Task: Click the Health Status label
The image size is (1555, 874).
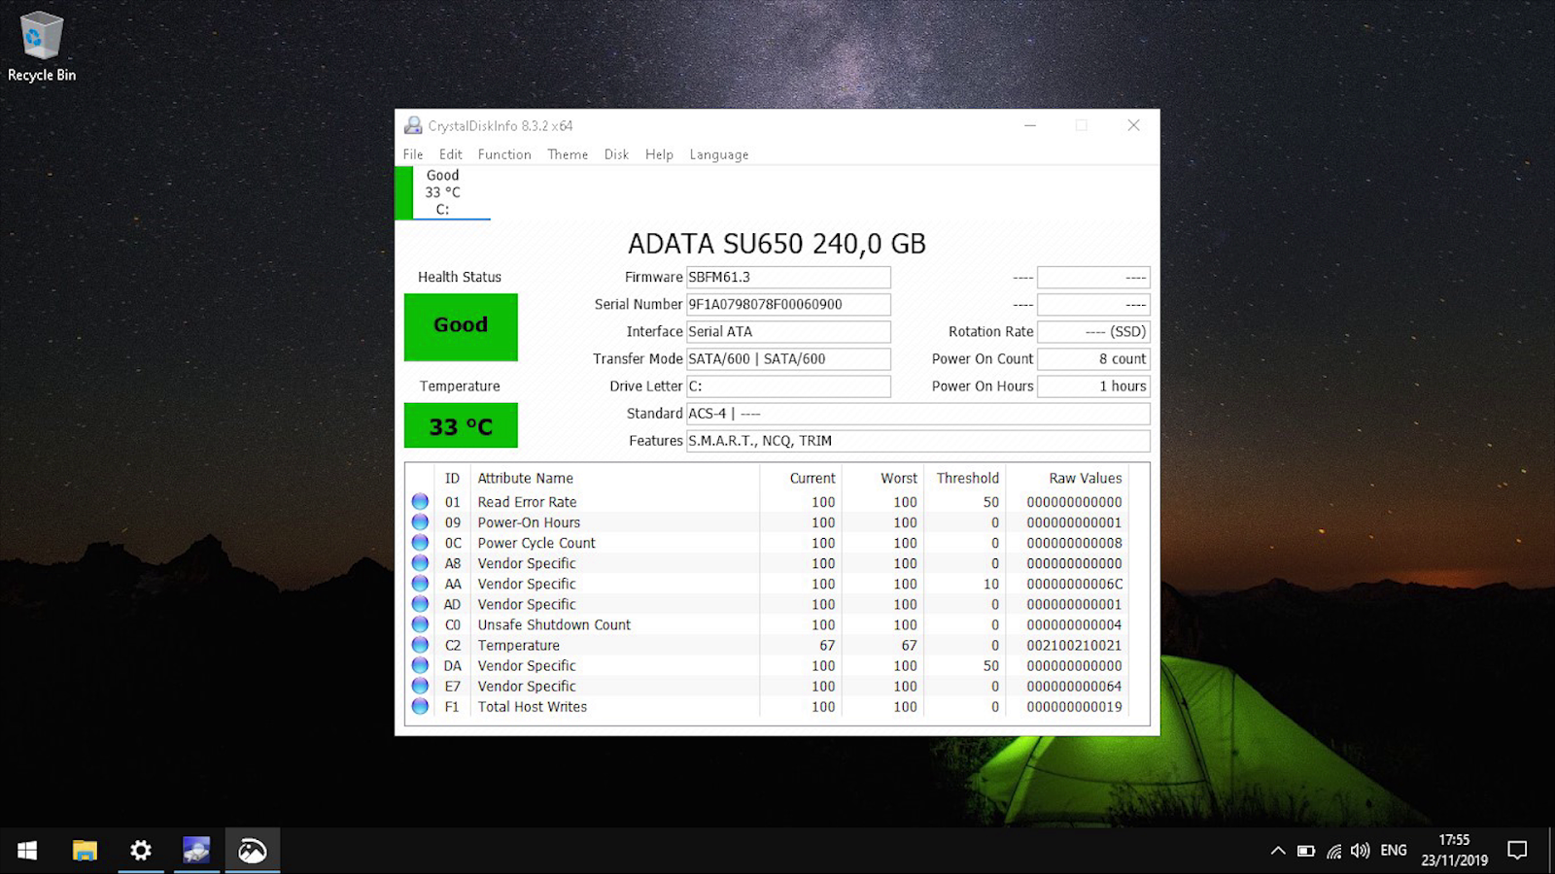Action: [x=460, y=277]
